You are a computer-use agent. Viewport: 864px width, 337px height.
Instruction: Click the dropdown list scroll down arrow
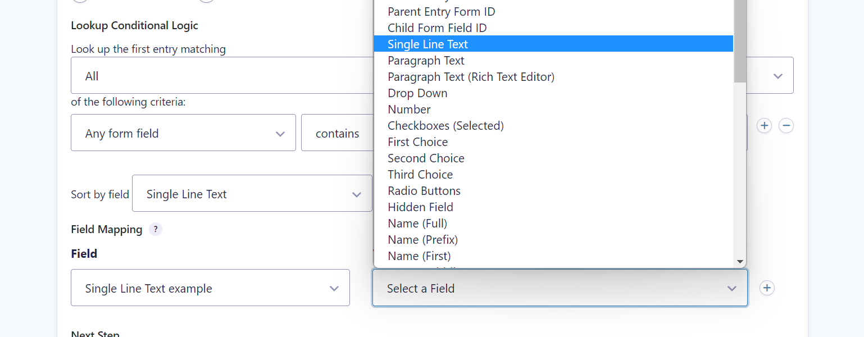[740, 262]
